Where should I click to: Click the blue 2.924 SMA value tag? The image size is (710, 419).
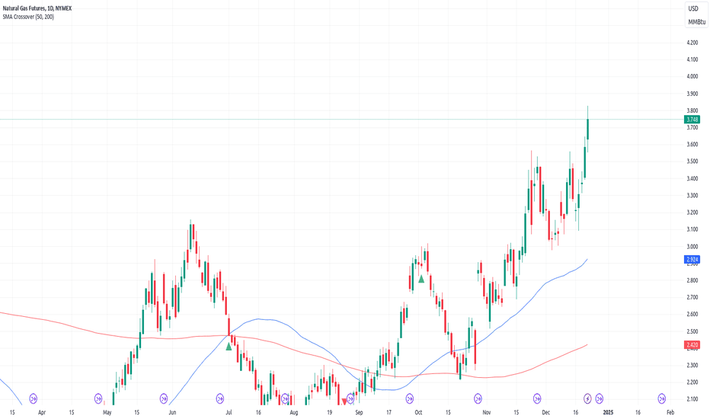pyautogui.click(x=692, y=260)
